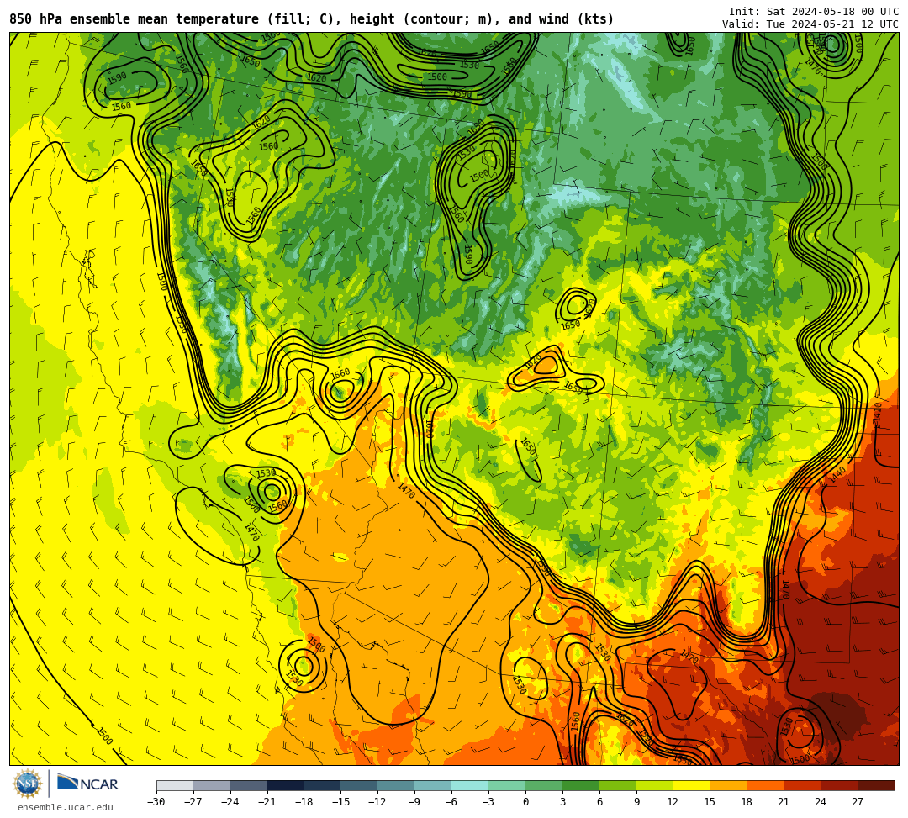Click the 0 colorbar tick label
Viewport: 908px width, 818px height.
coord(525,802)
